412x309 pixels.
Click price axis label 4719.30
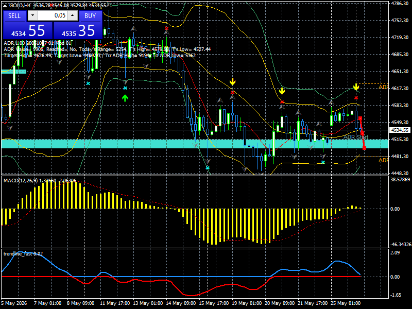point(400,38)
